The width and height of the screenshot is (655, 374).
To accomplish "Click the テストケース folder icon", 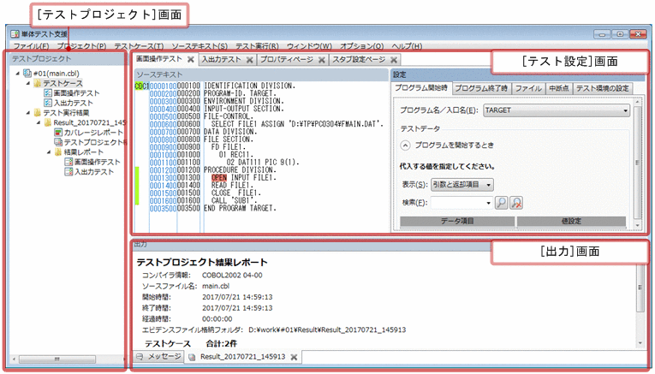I will (37, 84).
